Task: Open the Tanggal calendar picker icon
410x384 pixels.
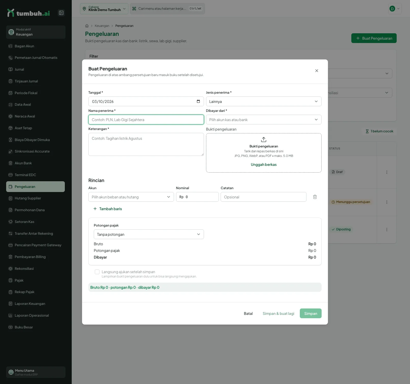Action: [198, 101]
